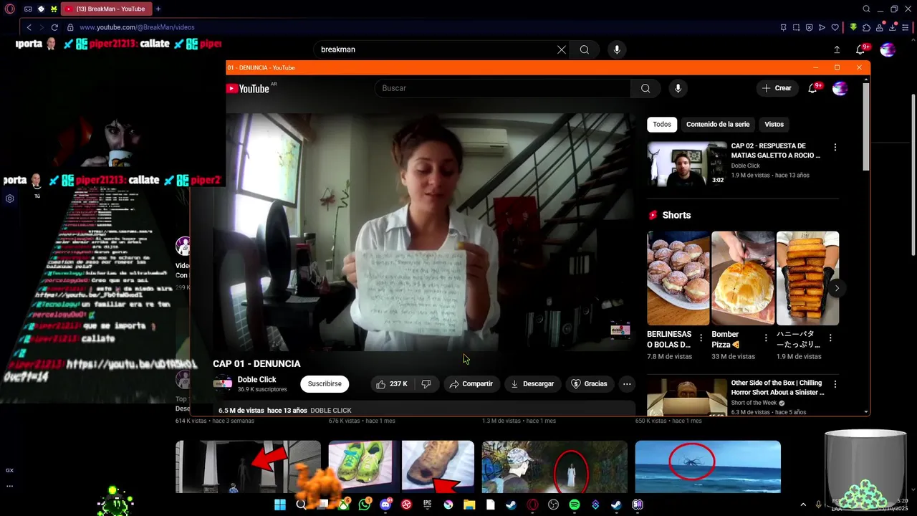This screenshot has width=917, height=516.
Task: Click the background YouTube upload arrow icon
Action: coord(837,49)
